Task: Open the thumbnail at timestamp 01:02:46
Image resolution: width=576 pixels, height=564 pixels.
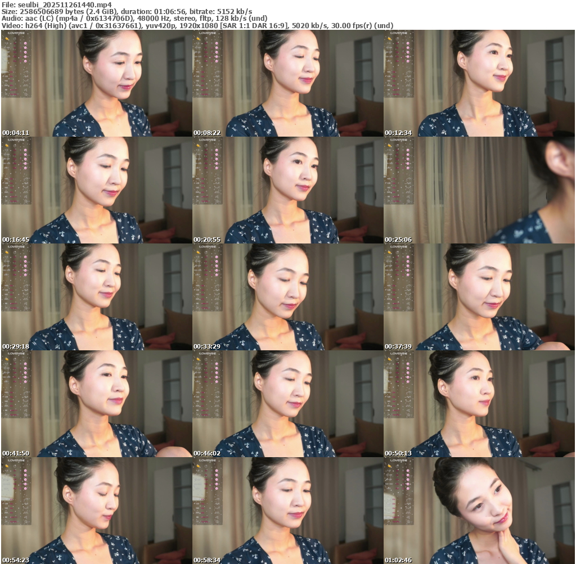Action: 479,511
